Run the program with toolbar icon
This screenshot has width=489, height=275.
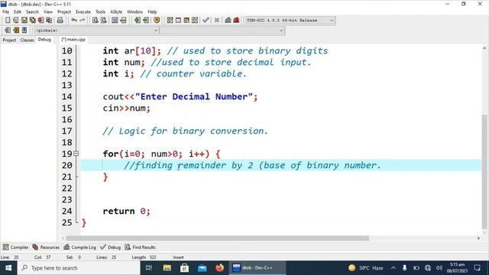(x=178, y=21)
